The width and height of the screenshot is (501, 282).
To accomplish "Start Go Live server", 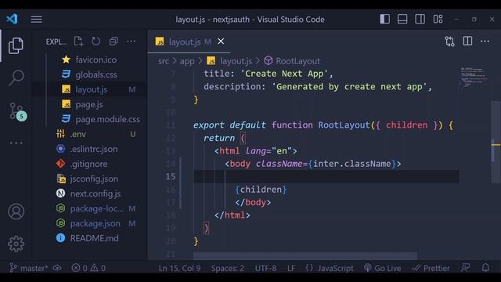I will pos(383,268).
